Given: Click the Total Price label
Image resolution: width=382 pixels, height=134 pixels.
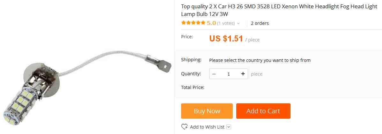Looking at the screenshot, I should click(x=193, y=87).
